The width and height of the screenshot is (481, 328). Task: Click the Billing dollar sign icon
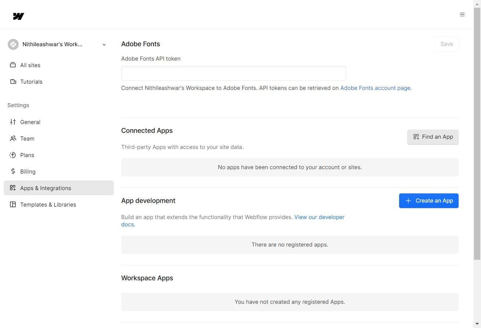pyautogui.click(x=13, y=171)
